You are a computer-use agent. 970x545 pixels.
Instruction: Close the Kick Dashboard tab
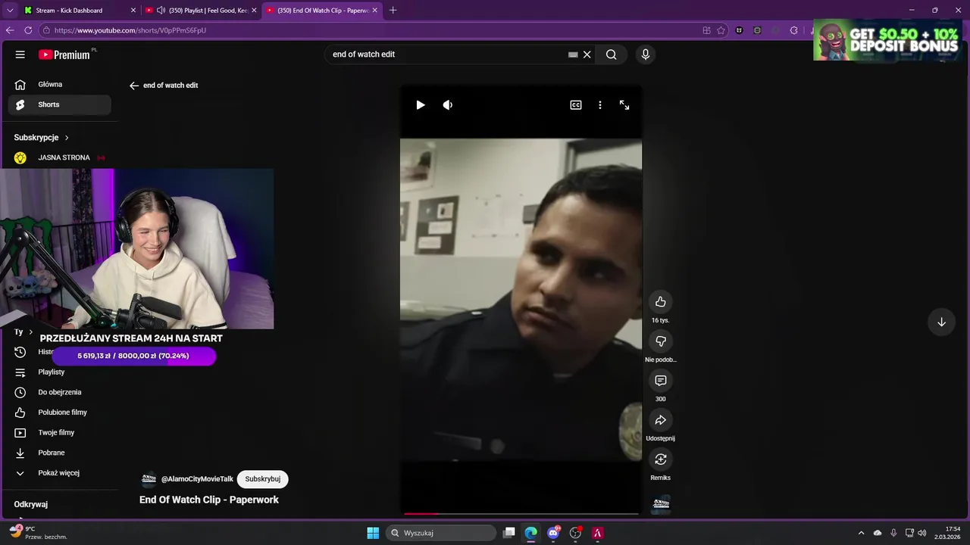point(133,11)
